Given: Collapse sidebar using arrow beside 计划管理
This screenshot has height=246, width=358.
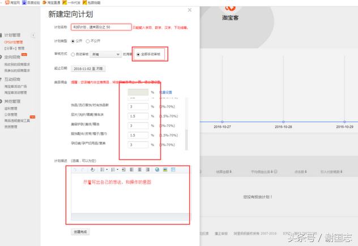Looking at the screenshot, I should [x=33, y=35].
